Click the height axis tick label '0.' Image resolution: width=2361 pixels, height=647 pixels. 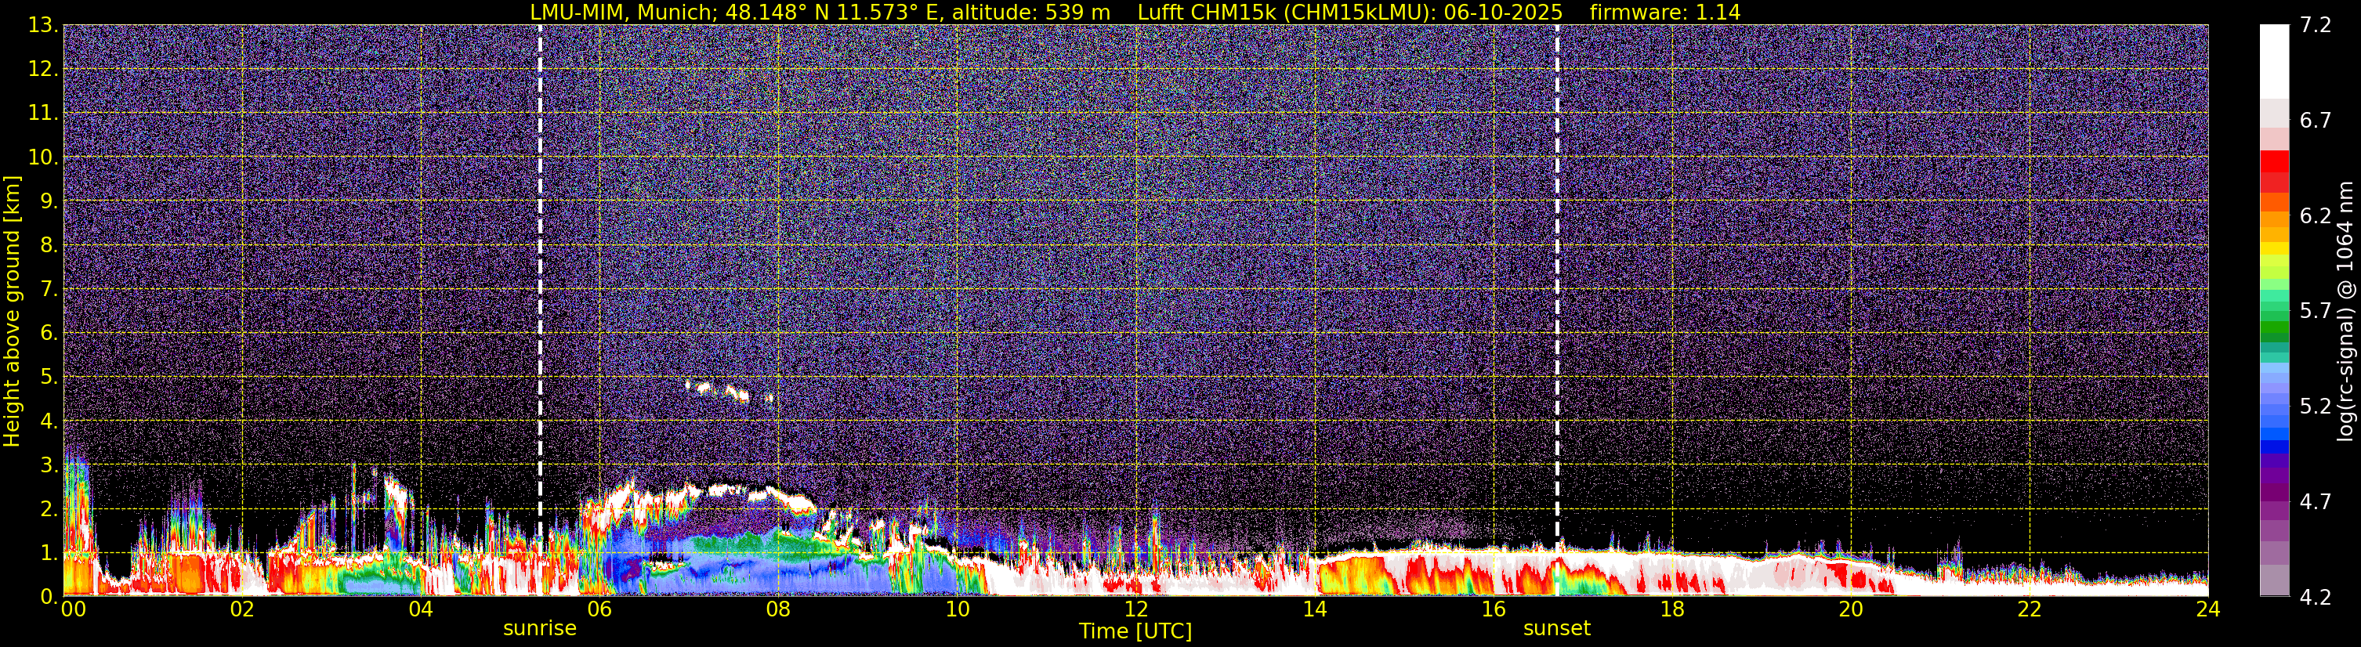pos(49,597)
